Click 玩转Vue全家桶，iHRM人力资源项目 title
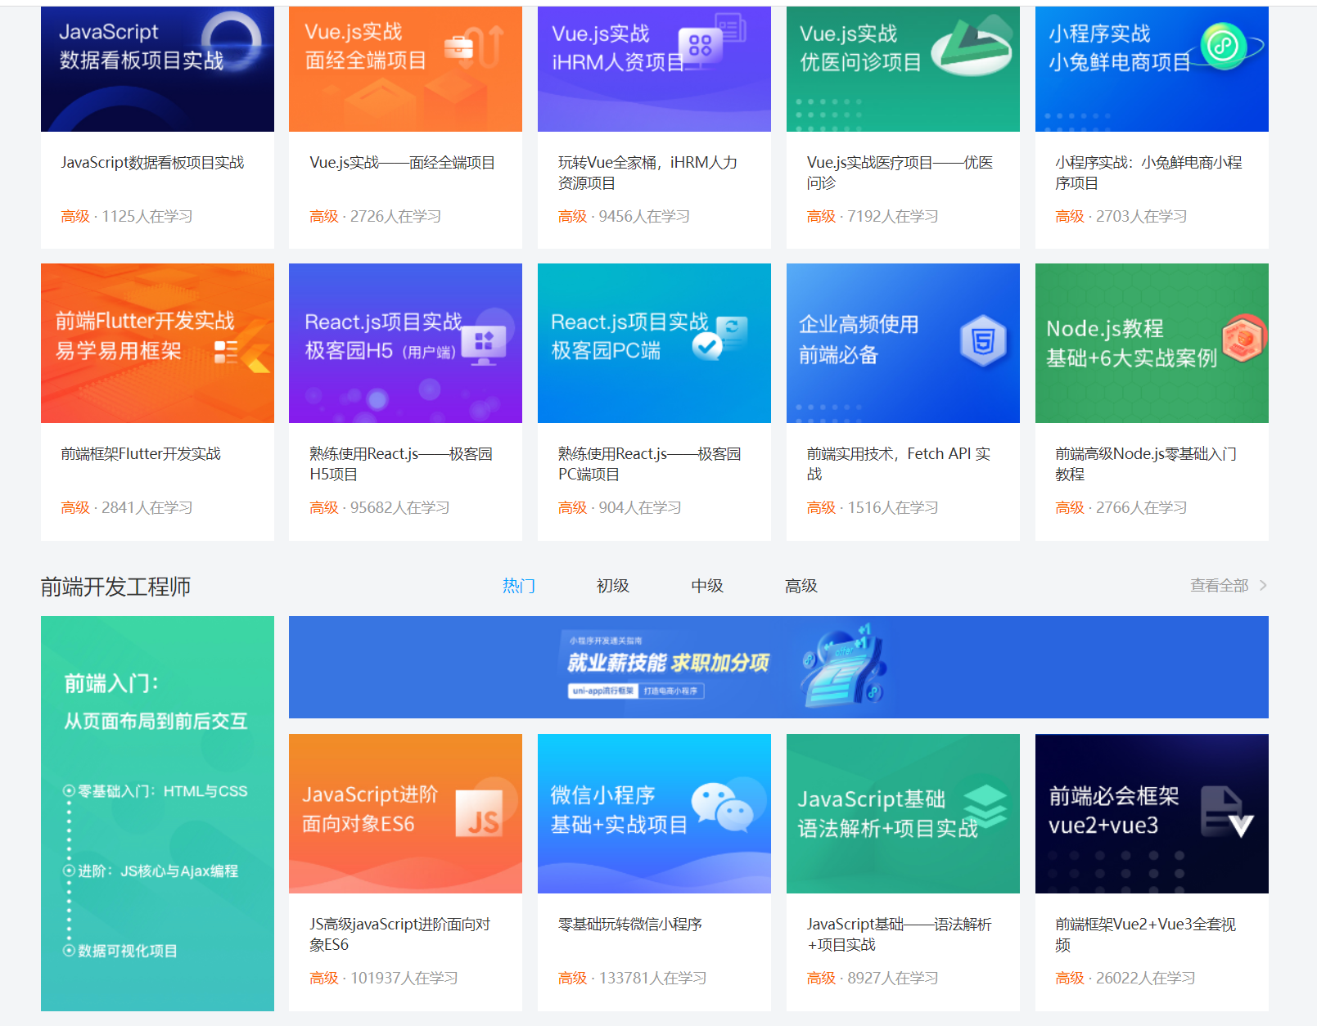Viewport: 1317px width, 1026px height. (647, 173)
